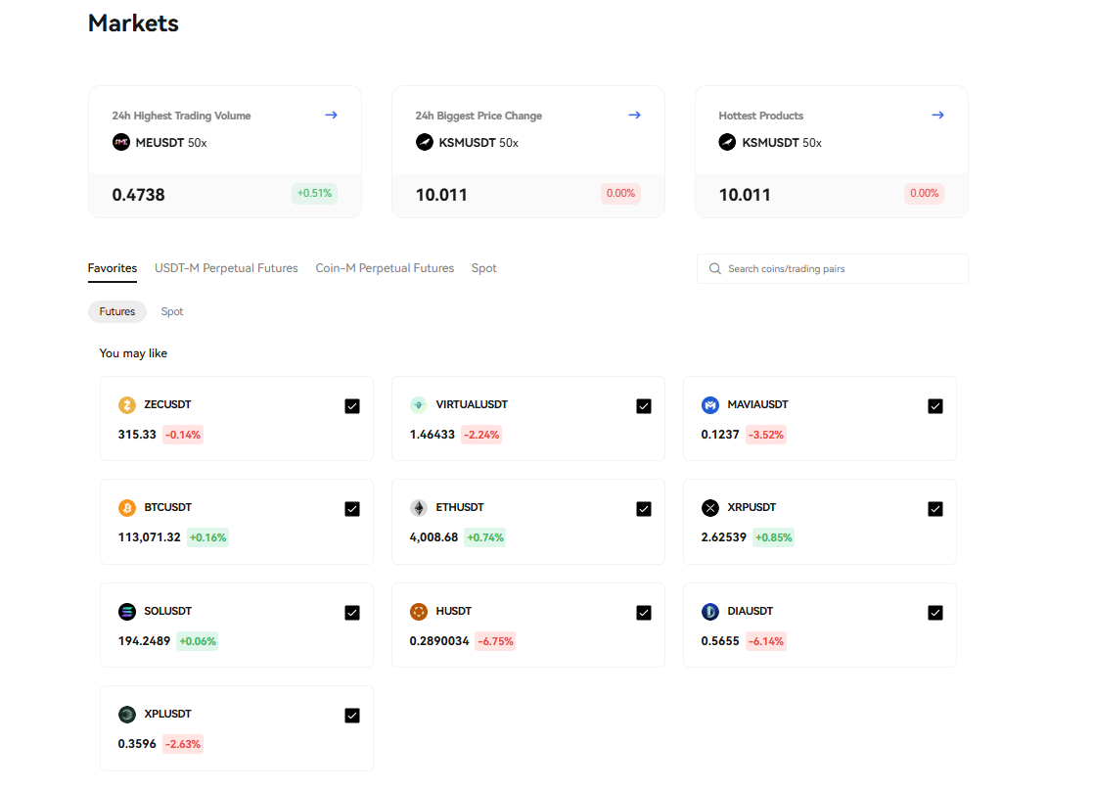Switch to the Spot tab
The image size is (1093, 790).
coord(483,267)
